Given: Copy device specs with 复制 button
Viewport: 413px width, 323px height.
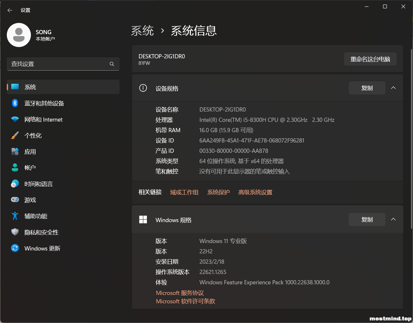Looking at the screenshot, I should pos(367,88).
